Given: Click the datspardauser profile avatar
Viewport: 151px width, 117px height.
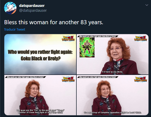Looking at the screenshot, I should (x=10, y=8).
